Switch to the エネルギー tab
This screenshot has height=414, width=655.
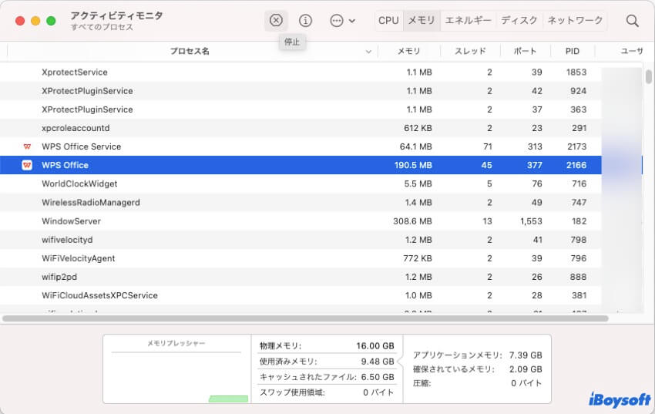[x=468, y=20]
